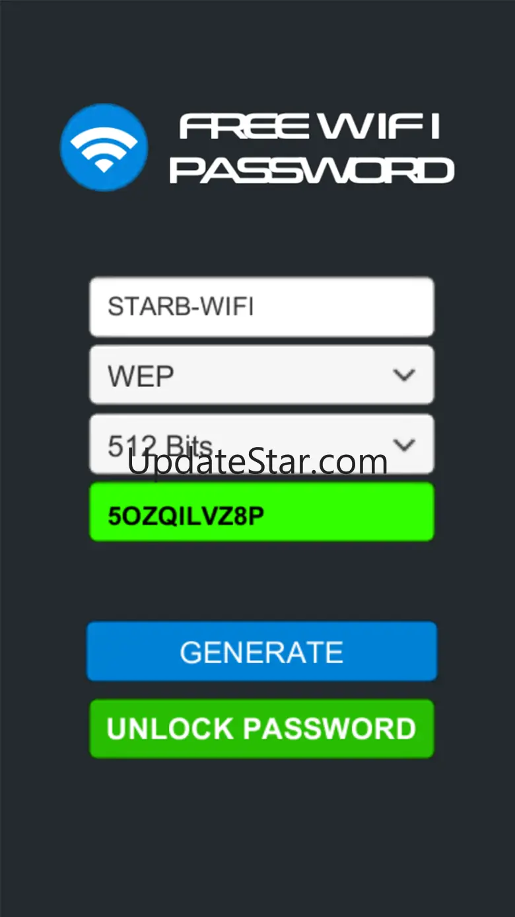Click the green UNLOCK PASSWORD button
The height and width of the screenshot is (917, 515).
click(261, 729)
